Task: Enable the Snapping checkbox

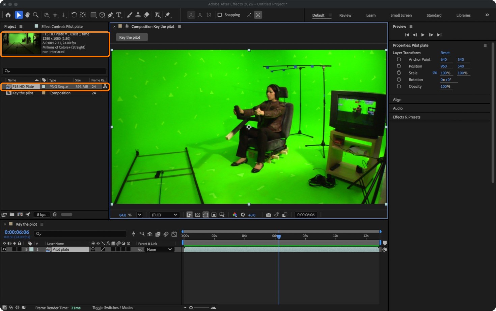Action: [220, 15]
